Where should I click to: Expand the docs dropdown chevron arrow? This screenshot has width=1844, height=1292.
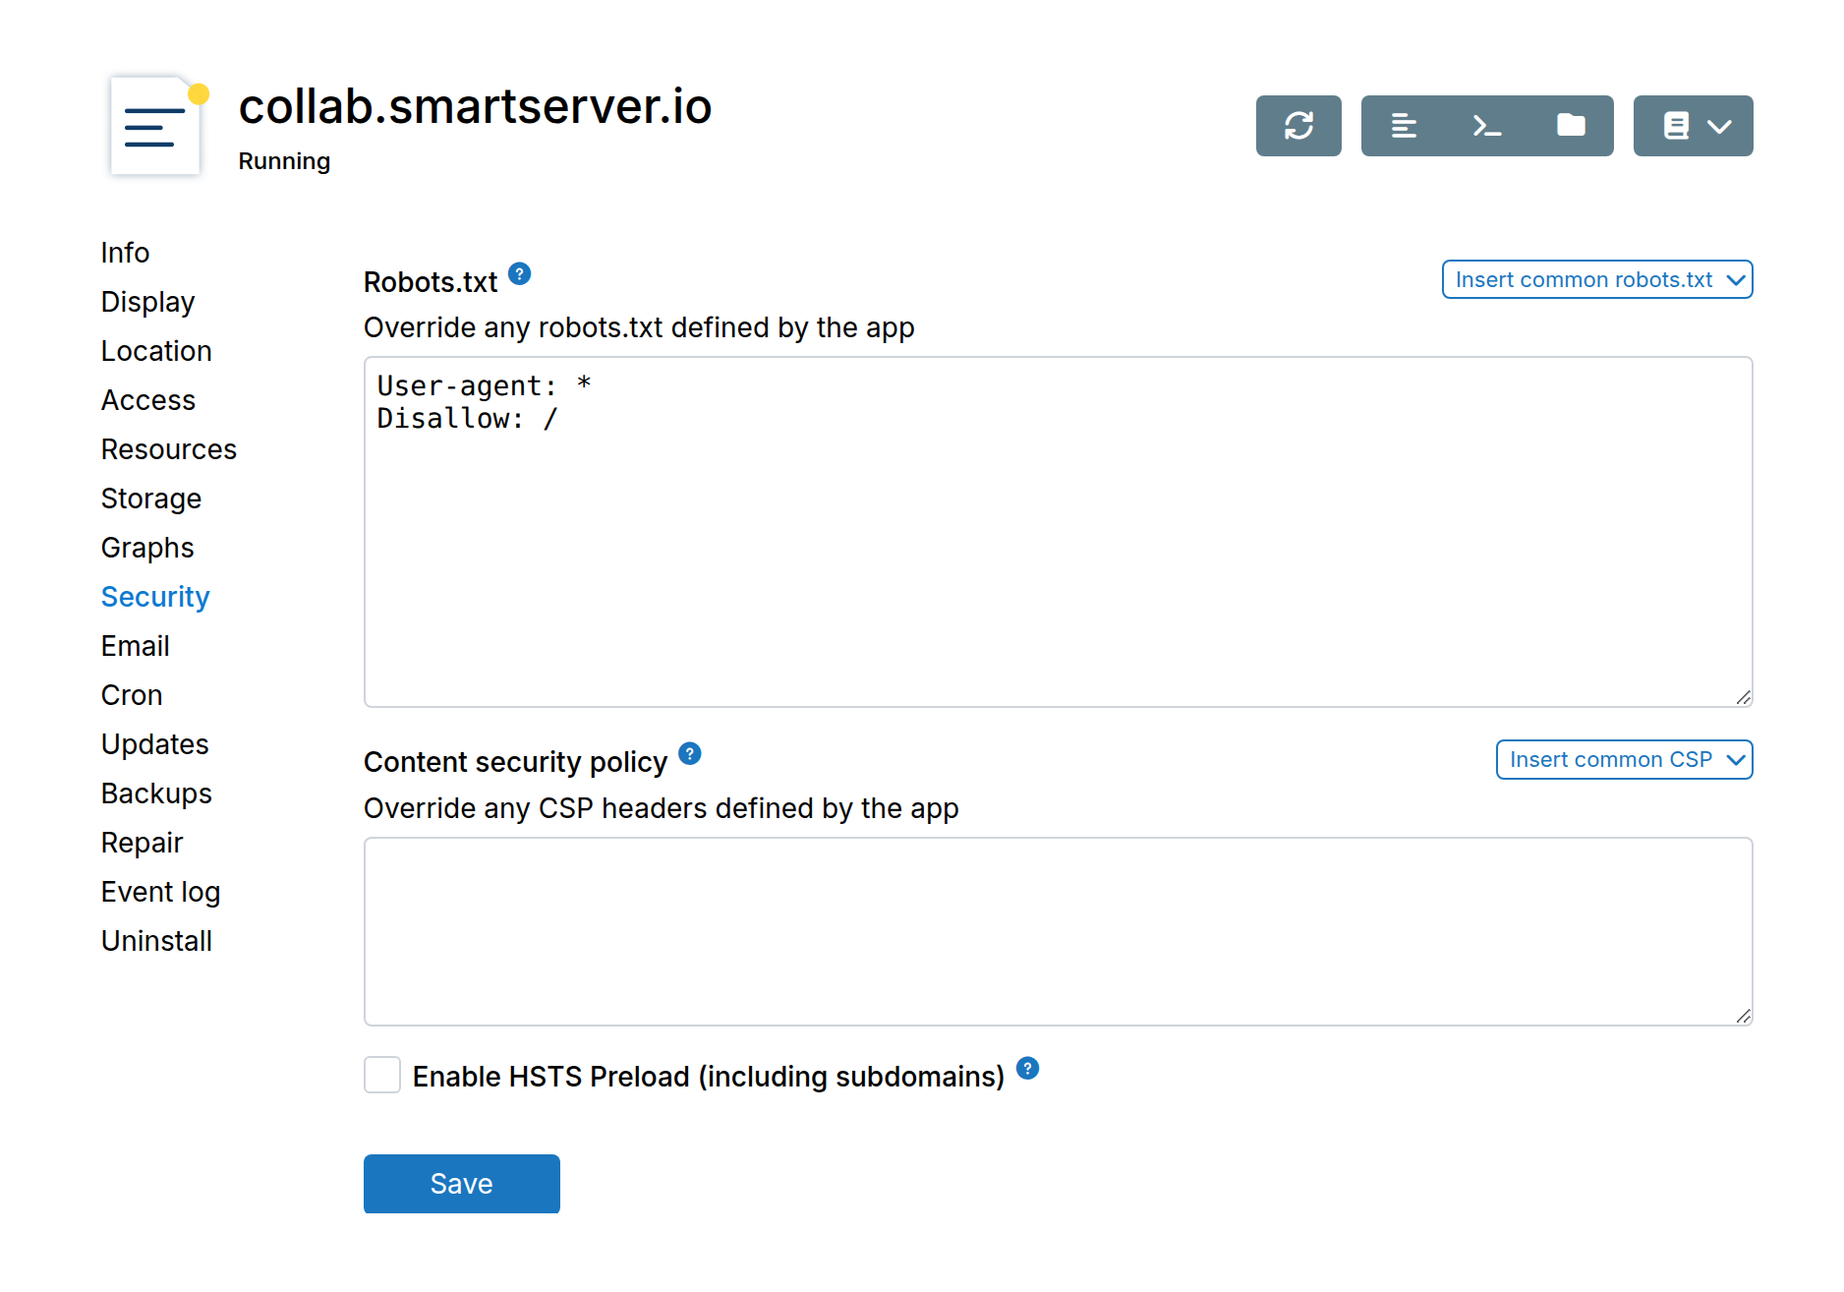tap(1719, 126)
